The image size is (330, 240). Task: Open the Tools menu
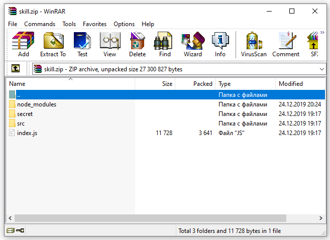coord(69,24)
